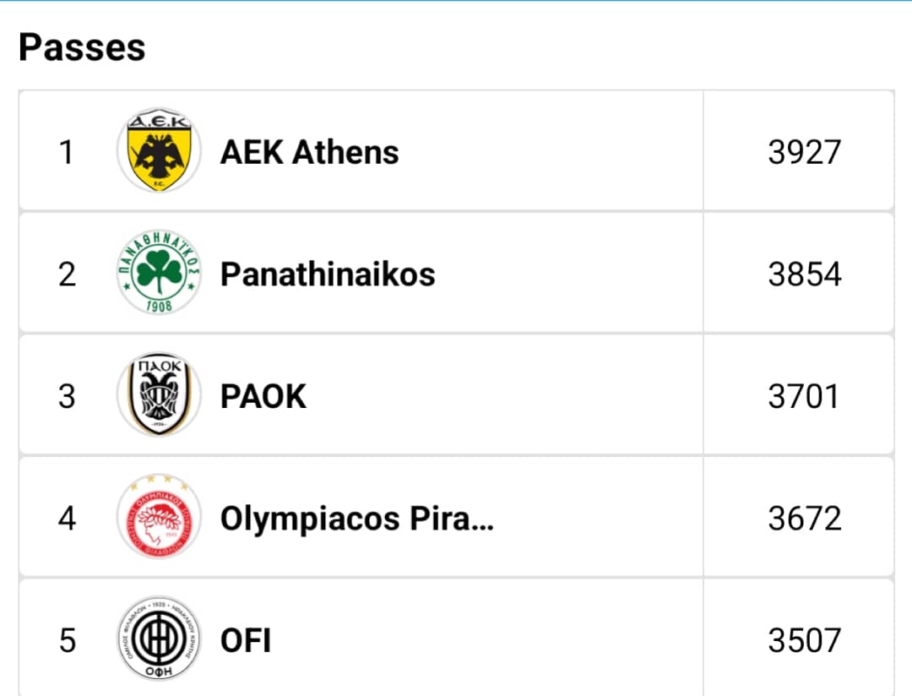Image resolution: width=912 pixels, height=696 pixels.
Task: Click the Olympiacos red crest
Action: click(x=159, y=517)
